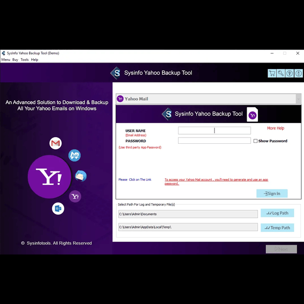Image resolution: width=304 pixels, height=304 pixels.
Task: Click the temp path AppData field
Action: click(188, 227)
